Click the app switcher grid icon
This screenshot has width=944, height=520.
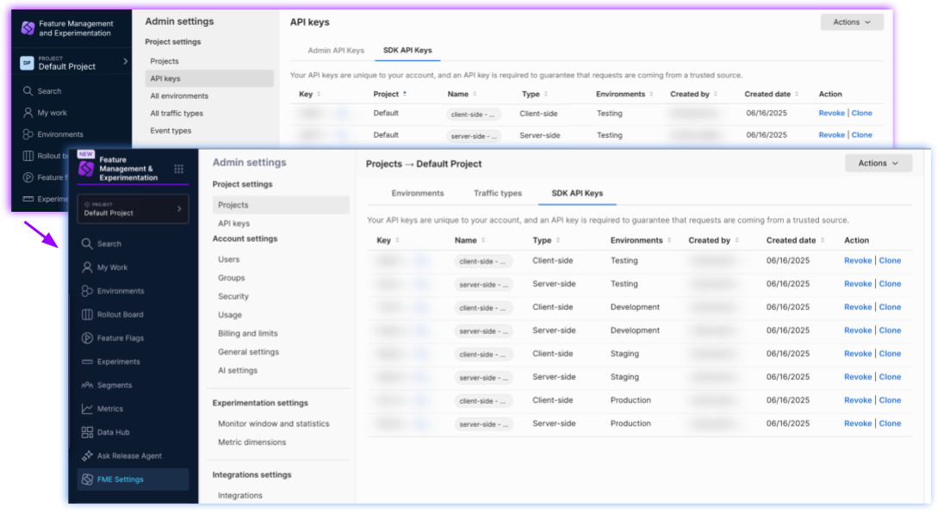pyautogui.click(x=178, y=169)
